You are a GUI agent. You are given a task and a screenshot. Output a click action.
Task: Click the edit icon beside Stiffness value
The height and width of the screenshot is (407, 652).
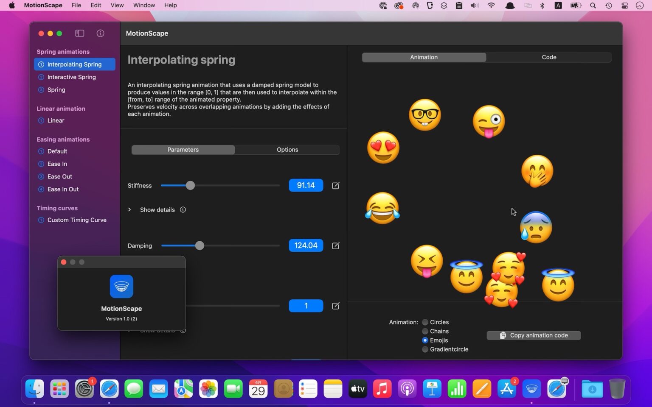click(x=335, y=186)
